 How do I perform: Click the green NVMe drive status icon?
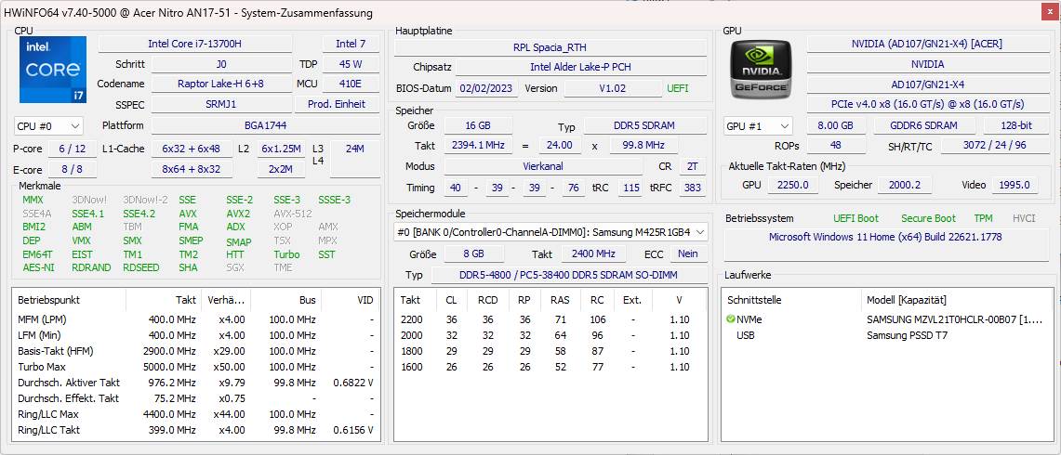pos(731,319)
